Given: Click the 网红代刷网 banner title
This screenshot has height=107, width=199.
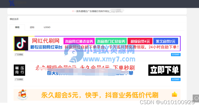Looking at the screenshot, I should 46,41.
